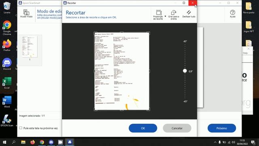Switch to Epson ScanSmart taskbar icon
Screen dimensions: 259x146
click(70, 142)
